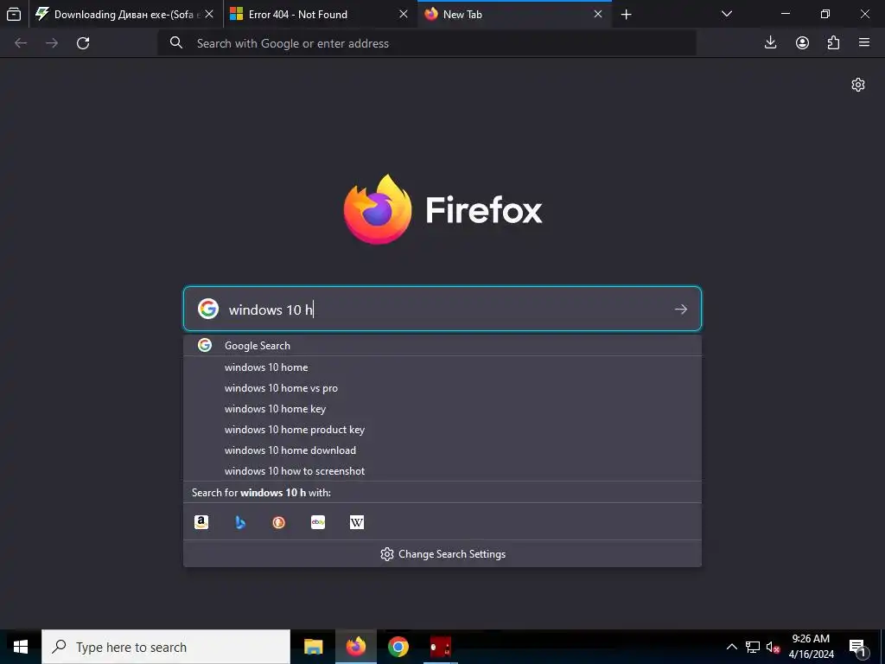The image size is (885, 664).
Task: Open the muted volume tray icon
Action: [x=773, y=647]
